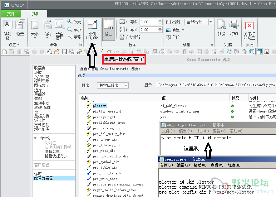Click the new file icon in toolbar
Image resolution: width=276 pixels, height=197 pixels.
[5, 52]
